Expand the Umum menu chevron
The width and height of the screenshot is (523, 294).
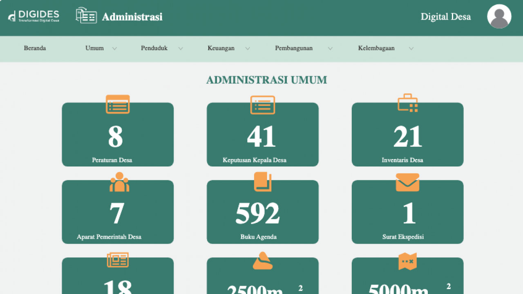(114, 48)
